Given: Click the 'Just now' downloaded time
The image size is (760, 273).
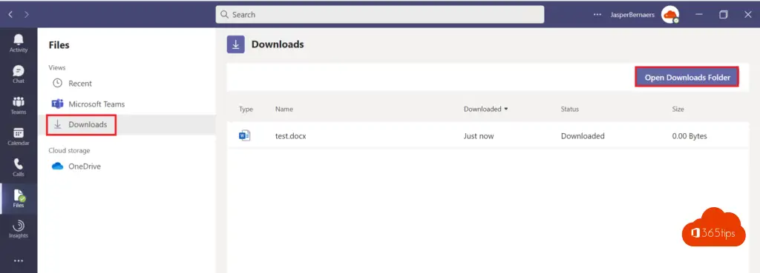Looking at the screenshot, I should [x=479, y=136].
